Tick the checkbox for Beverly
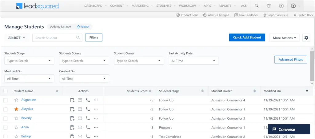The image size is (315, 139). coord(6,118)
